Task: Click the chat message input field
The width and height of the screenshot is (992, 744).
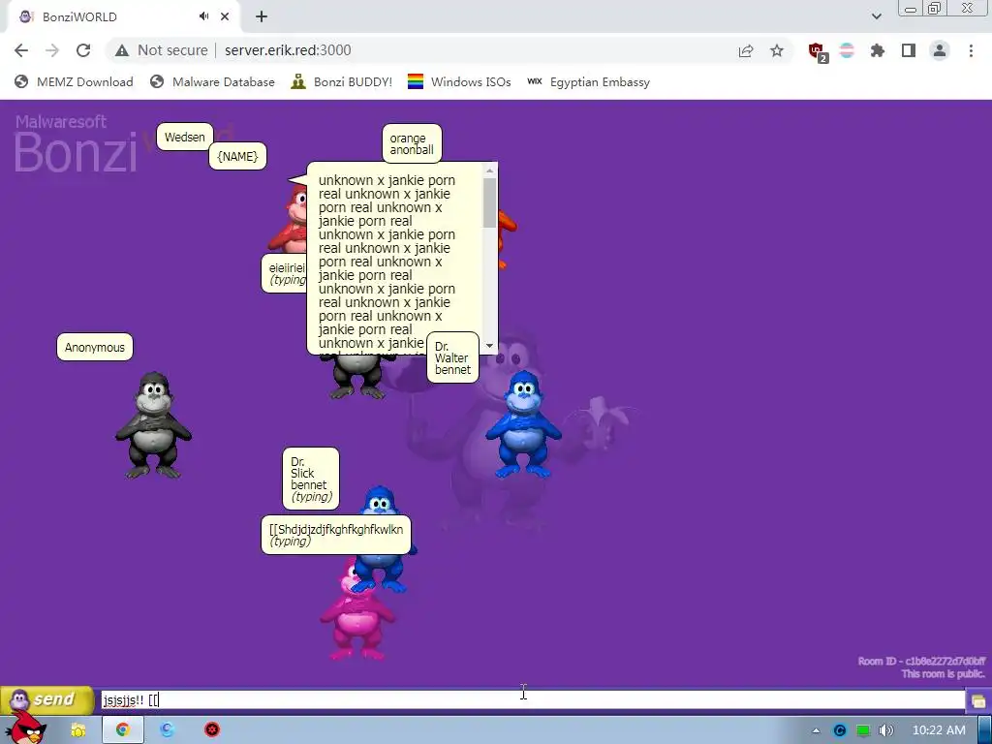Action: point(533,699)
